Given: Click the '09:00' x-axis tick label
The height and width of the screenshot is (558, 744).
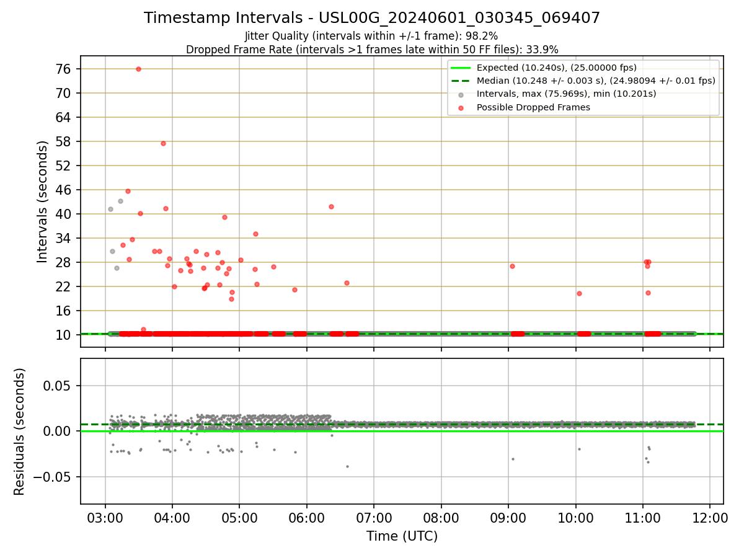Looking at the screenshot, I should pos(508,517).
